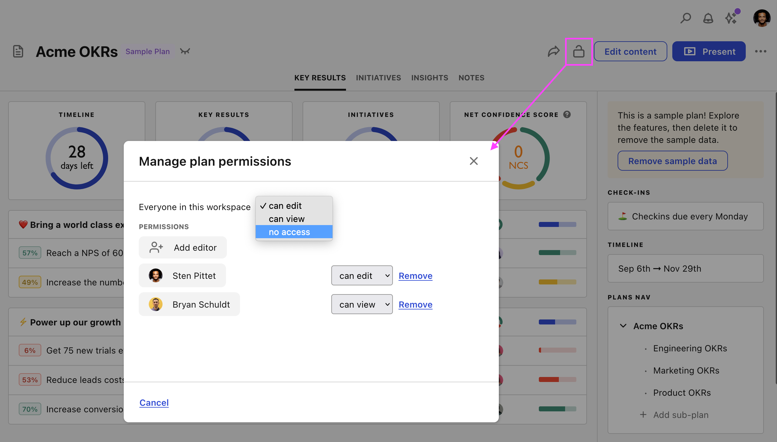Switch to the Initiatives tab
Viewport: 777px width, 442px height.
point(378,78)
